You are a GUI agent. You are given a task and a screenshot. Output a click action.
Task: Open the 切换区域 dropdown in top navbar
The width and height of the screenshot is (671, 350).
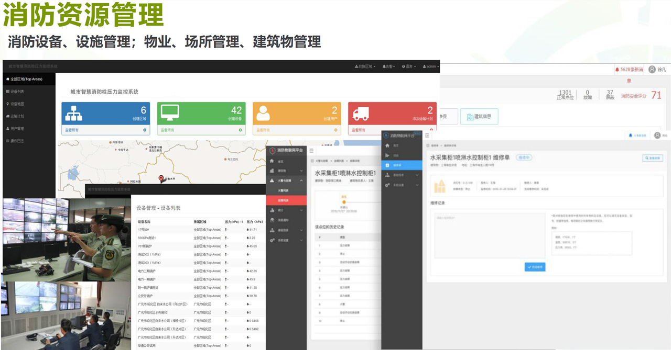[x=365, y=66]
